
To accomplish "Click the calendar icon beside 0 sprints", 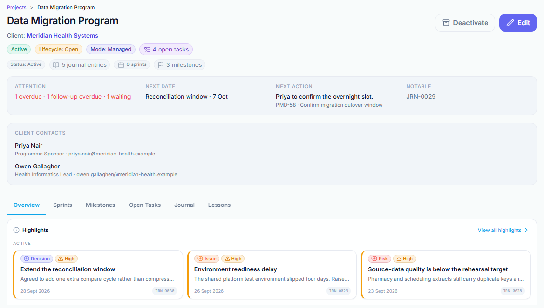I will (x=121, y=65).
